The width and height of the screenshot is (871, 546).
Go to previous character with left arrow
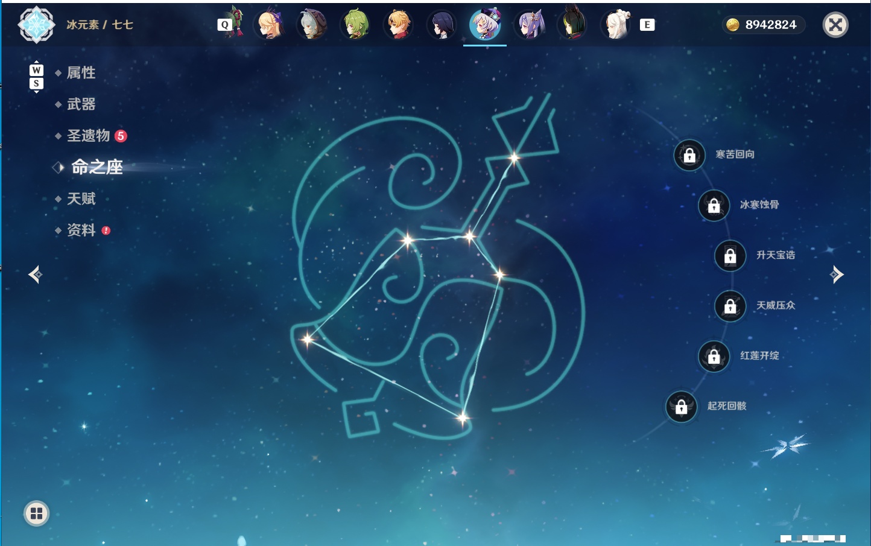(35, 275)
